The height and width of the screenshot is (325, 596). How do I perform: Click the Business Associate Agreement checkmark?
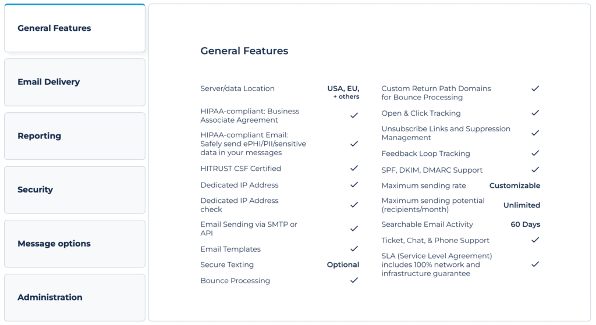tap(354, 116)
